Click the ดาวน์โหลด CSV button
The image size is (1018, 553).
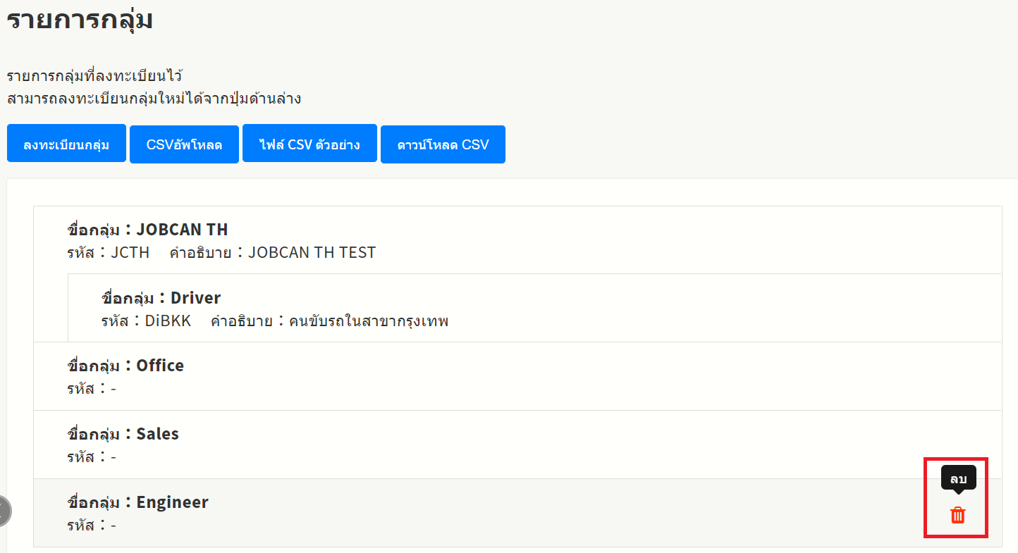pos(443,144)
